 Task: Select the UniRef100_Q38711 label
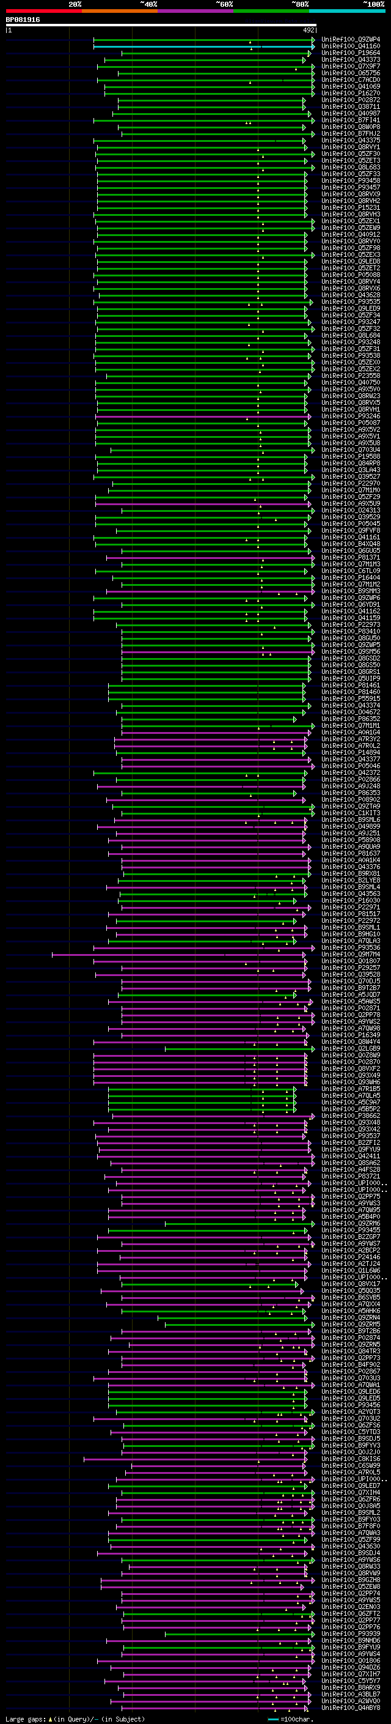[351, 106]
